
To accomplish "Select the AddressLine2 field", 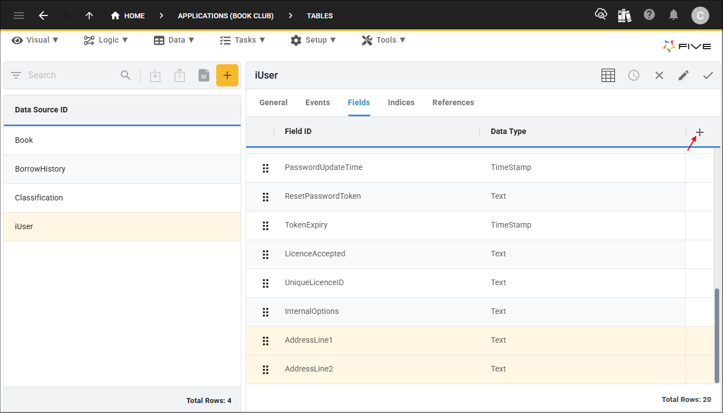I will pos(480,369).
